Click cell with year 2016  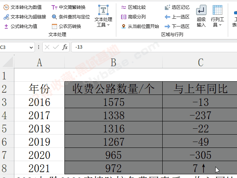click(x=39, y=102)
